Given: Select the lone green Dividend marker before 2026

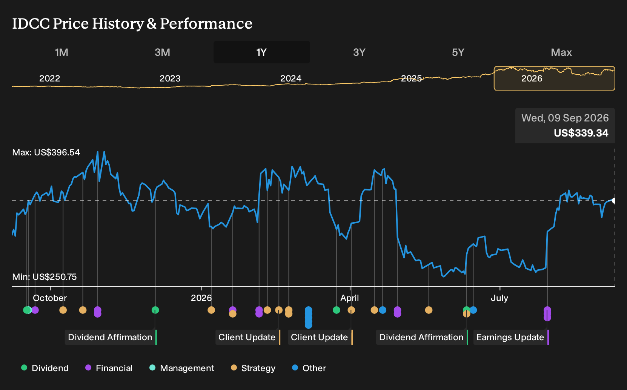Looking at the screenshot, I should click(155, 310).
